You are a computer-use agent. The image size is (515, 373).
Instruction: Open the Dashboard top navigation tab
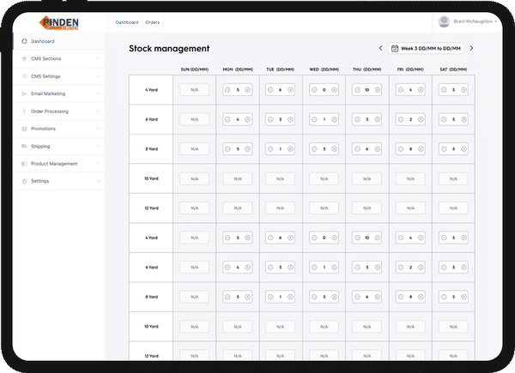(x=127, y=22)
